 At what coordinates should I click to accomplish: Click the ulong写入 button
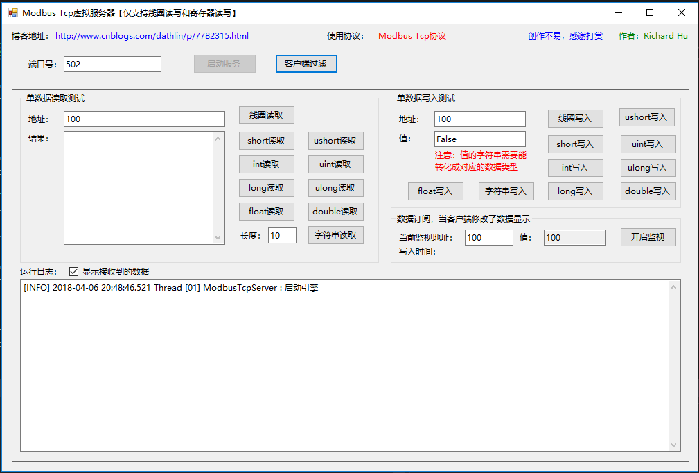[648, 168]
